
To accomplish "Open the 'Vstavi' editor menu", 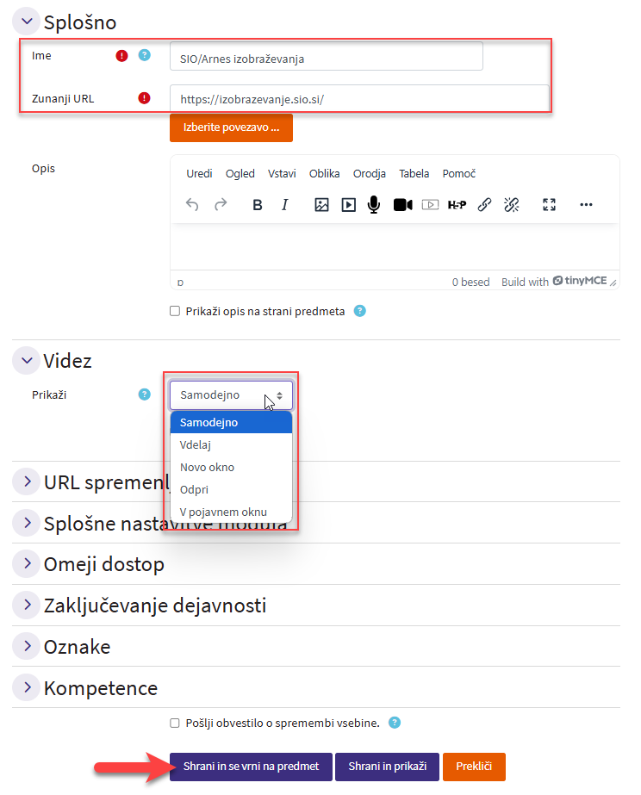I will coord(282,173).
